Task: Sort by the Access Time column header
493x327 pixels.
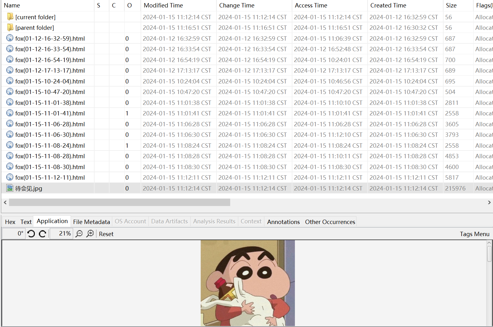Action: (330, 5)
